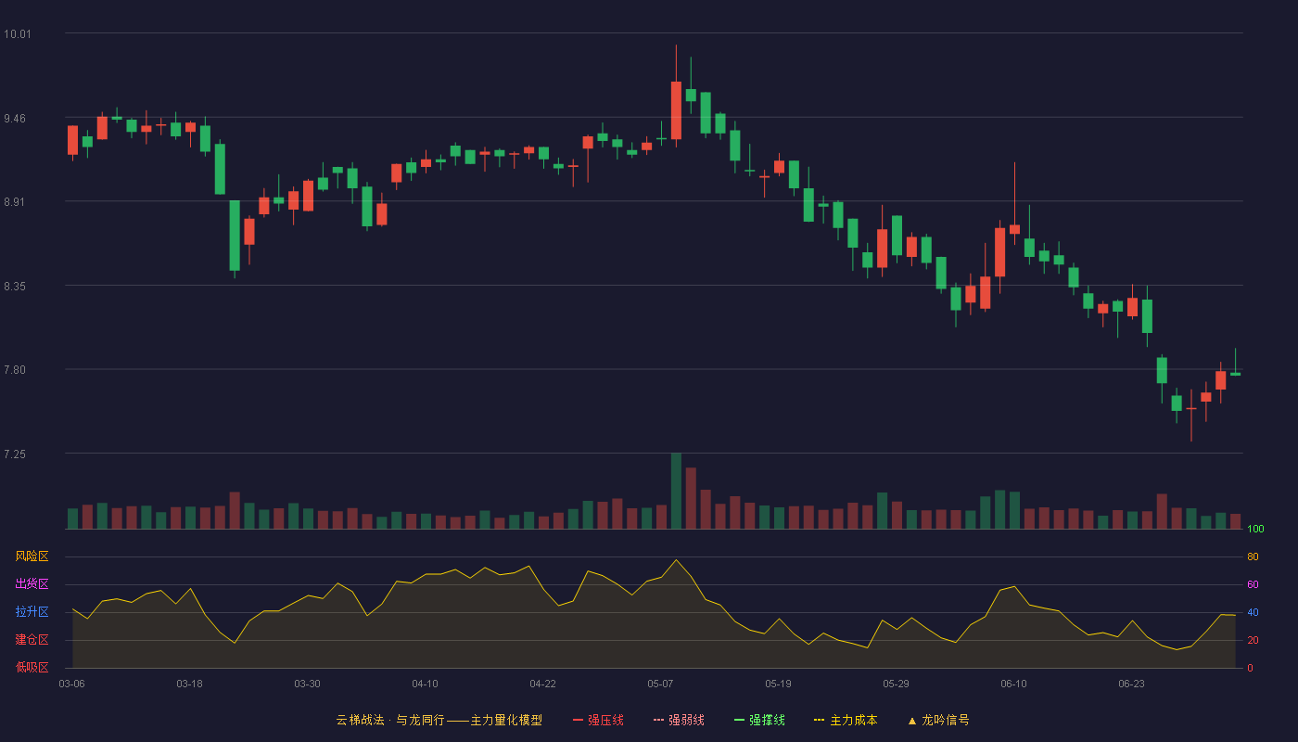
Task: Click the 出货区 zone label
Action: (32, 584)
